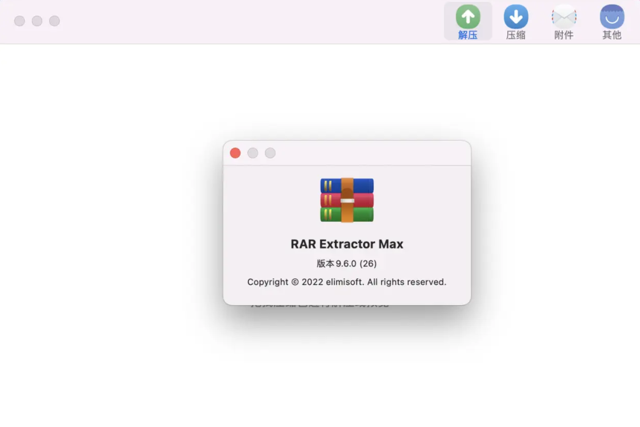Click the main window's grey close button
The height and width of the screenshot is (427, 640).
coord(20,21)
